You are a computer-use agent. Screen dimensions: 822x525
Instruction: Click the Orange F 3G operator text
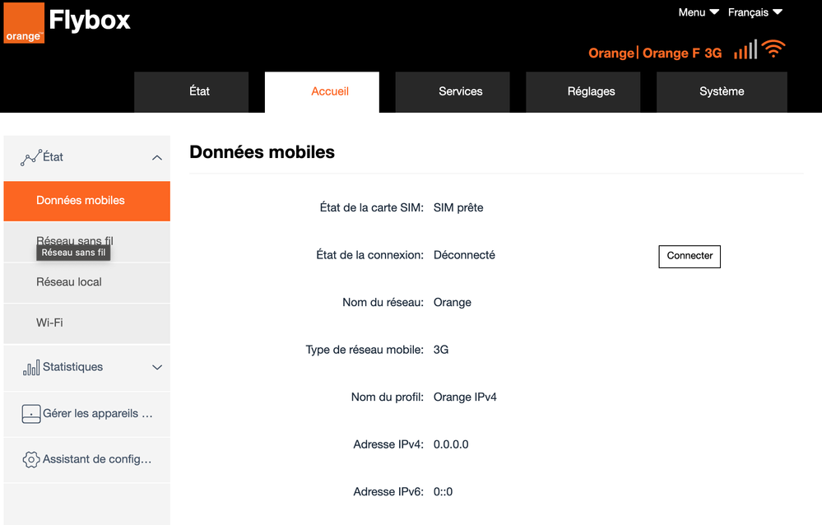pos(682,53)
